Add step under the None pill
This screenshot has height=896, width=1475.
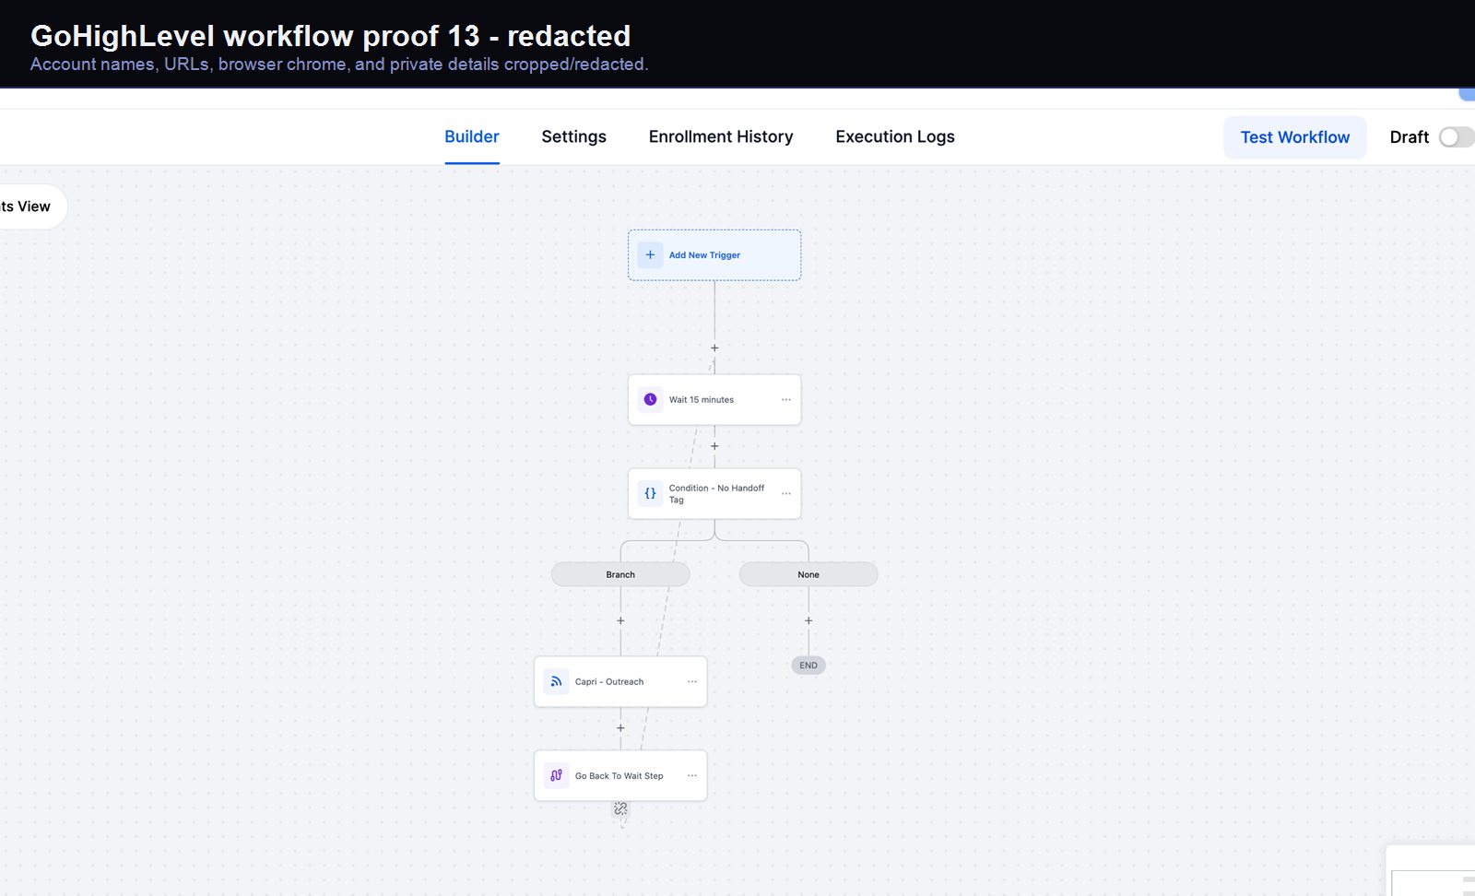click(808, 620)
